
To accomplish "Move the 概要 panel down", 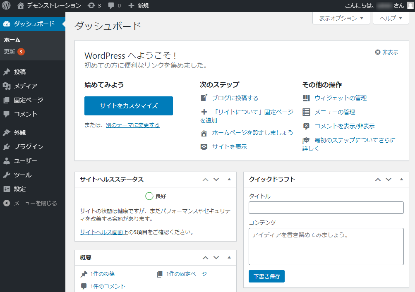I will tap(216, 258).
